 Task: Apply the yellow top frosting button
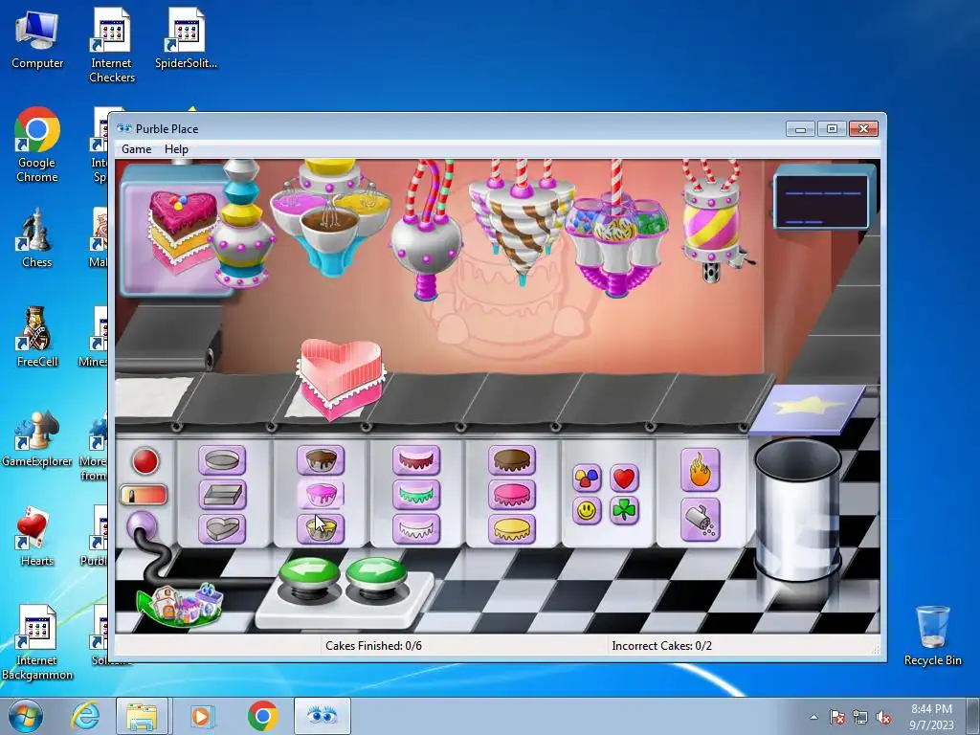pyautogui.click(x=512, y=528)
